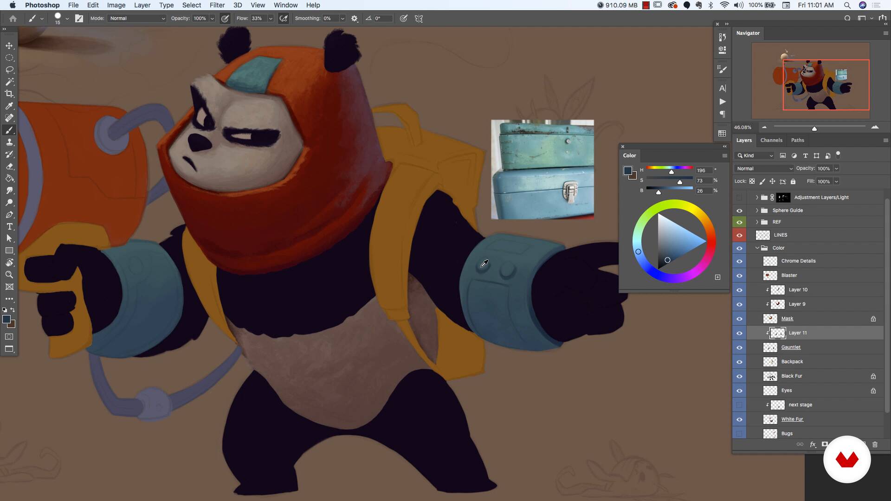The image size is (891, 501).
Task: Open the Flow dropdown arrow
Action: tap(271, 19)
